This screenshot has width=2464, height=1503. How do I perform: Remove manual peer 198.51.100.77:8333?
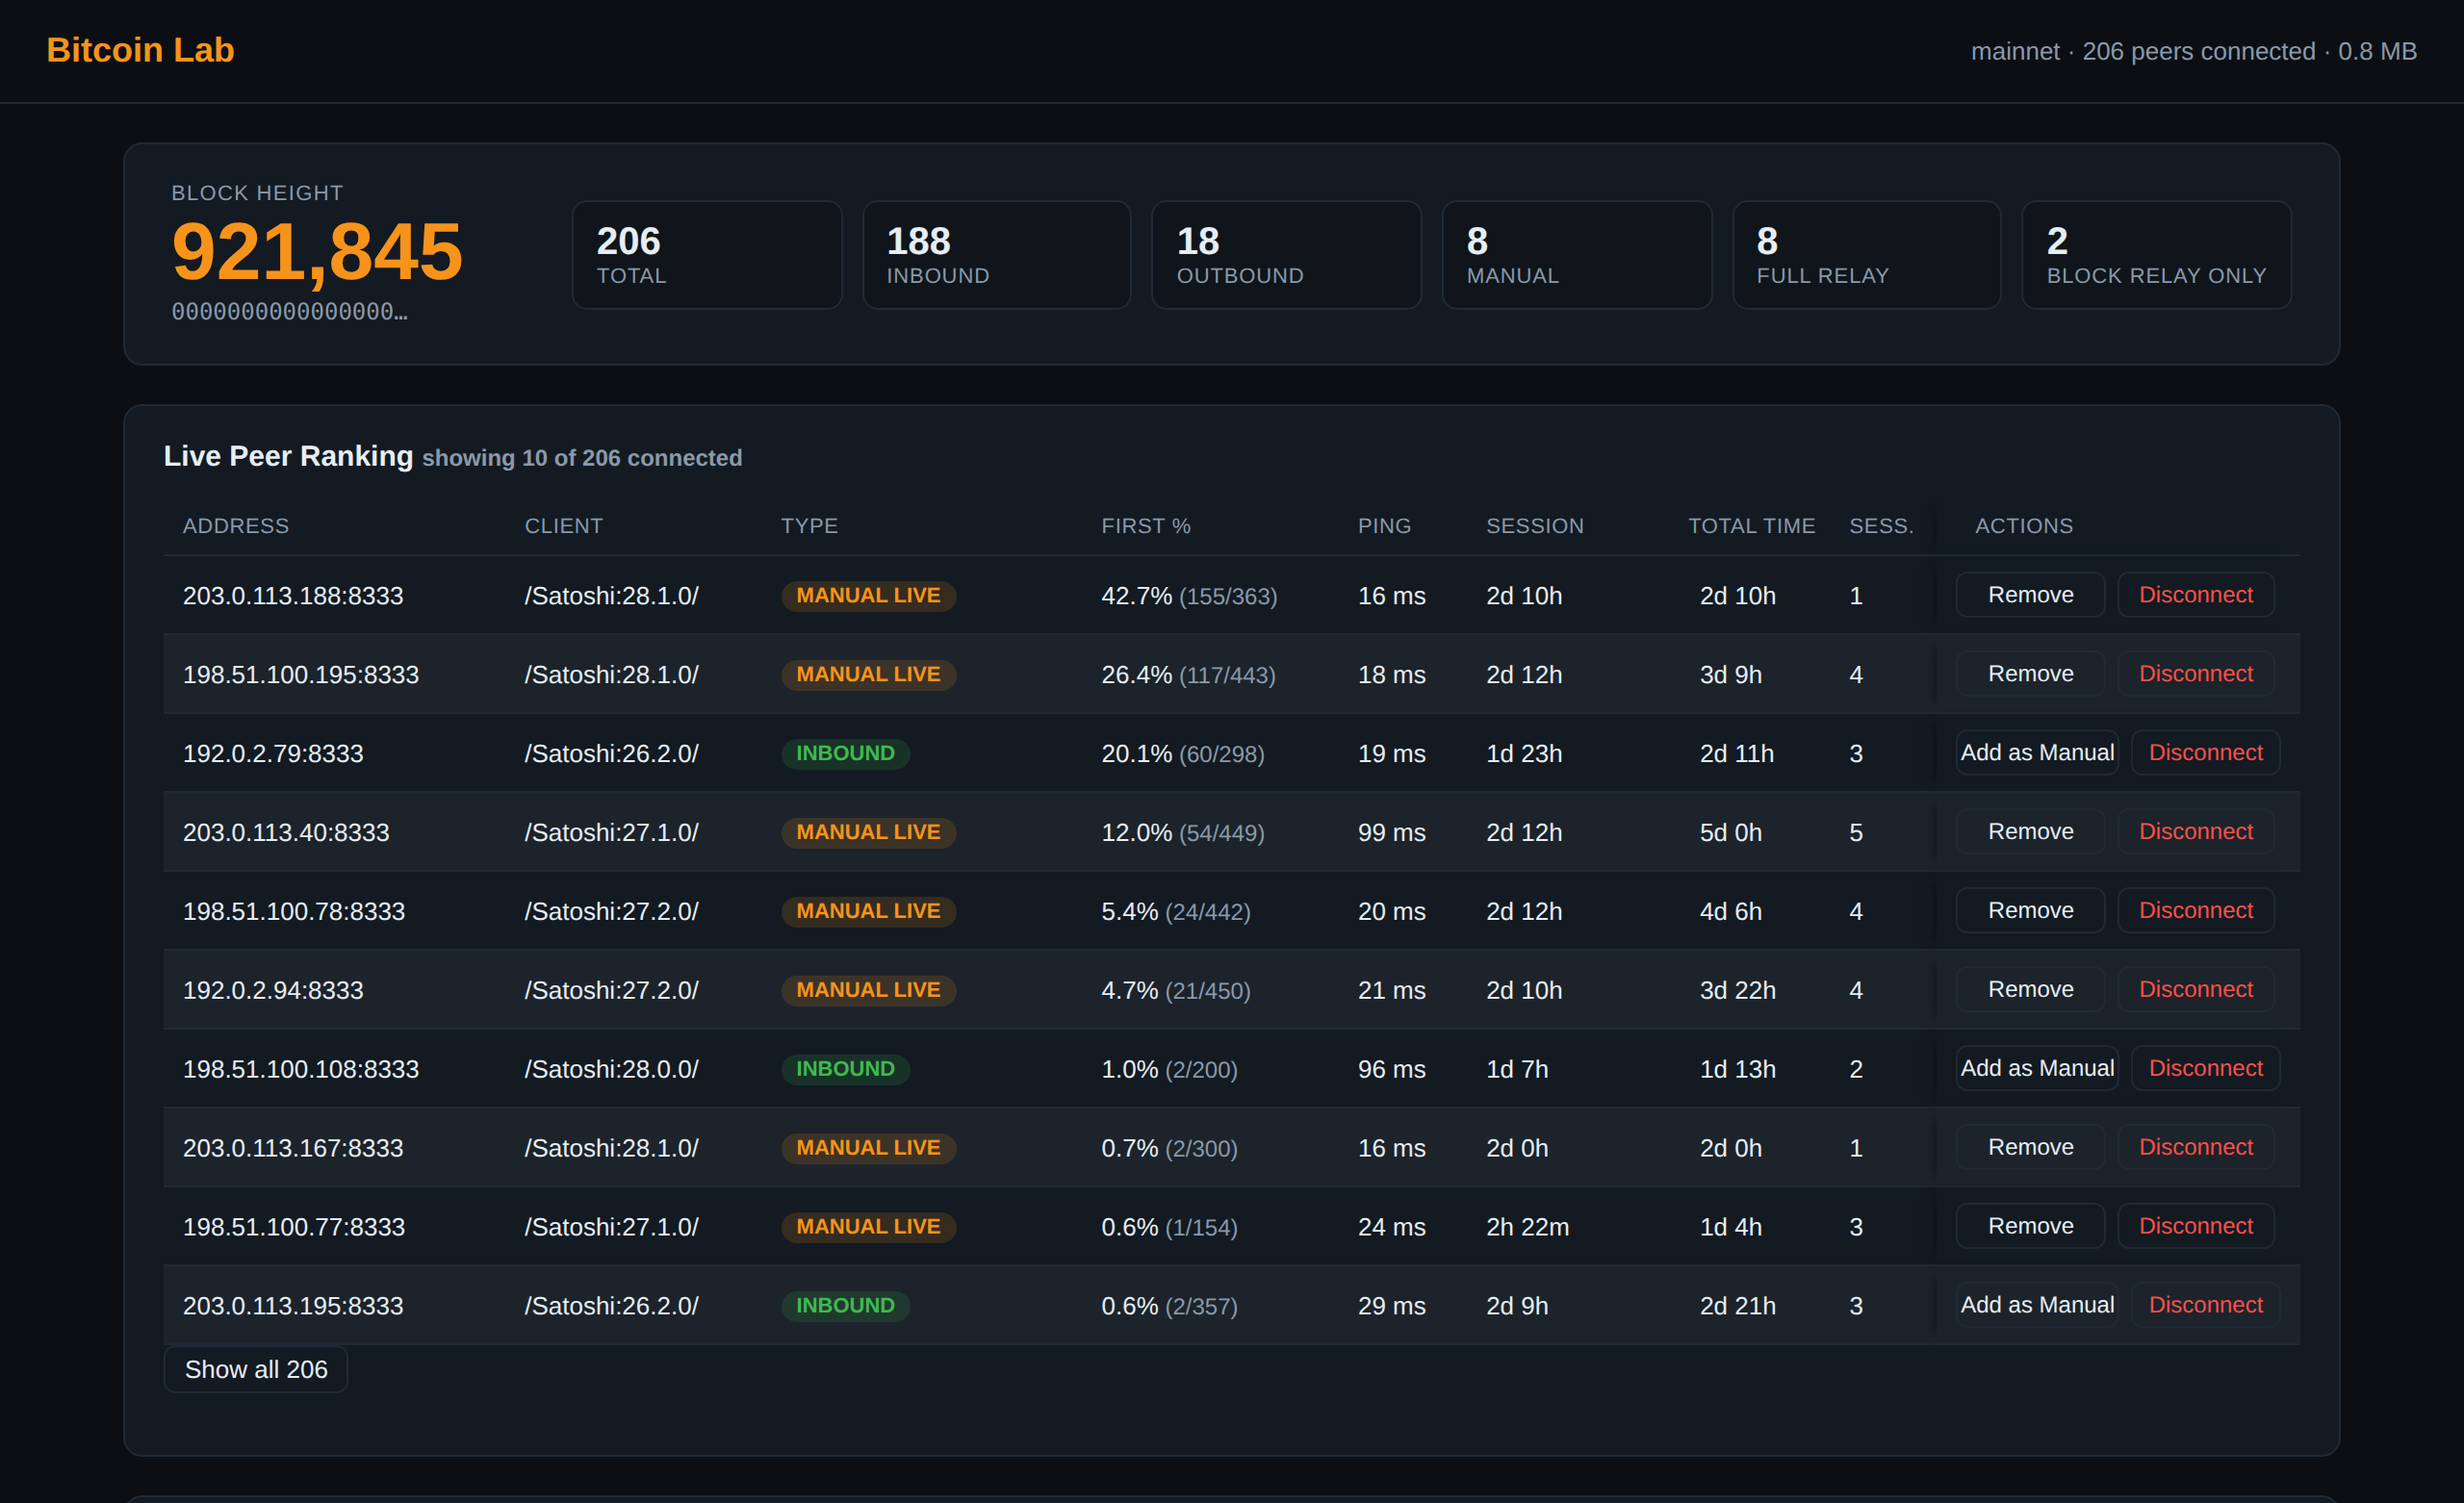point(2030,1227)
